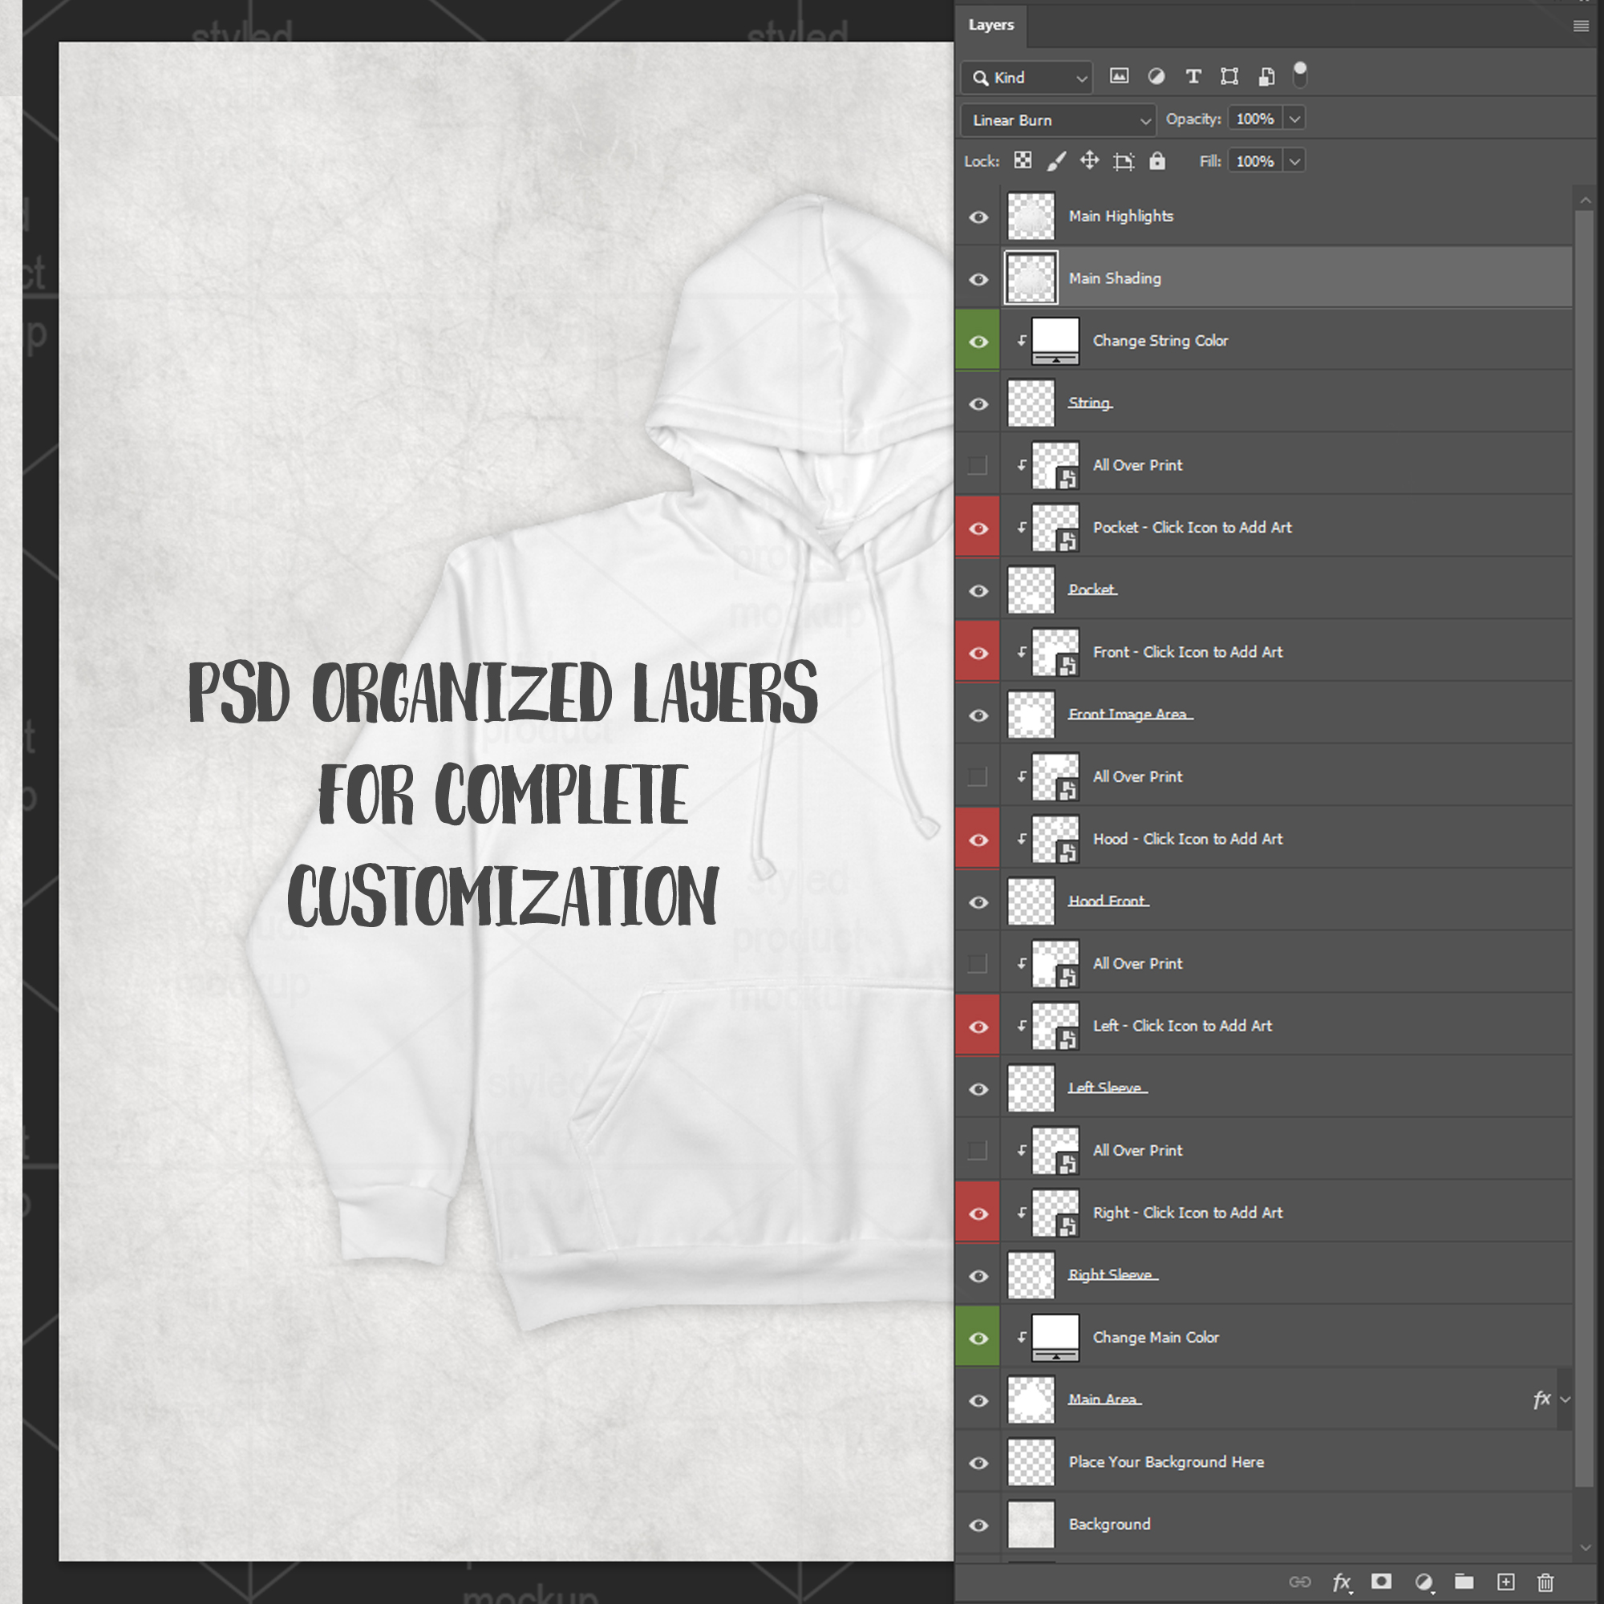The image size is (1604, 1604).
Task: Click the smart object filter icon
Action: click(x=1266, y=76)
